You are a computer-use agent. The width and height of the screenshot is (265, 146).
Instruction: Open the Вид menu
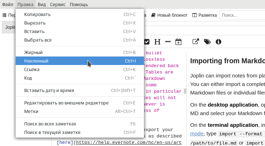pyautogui.click(x=42, y=4)
